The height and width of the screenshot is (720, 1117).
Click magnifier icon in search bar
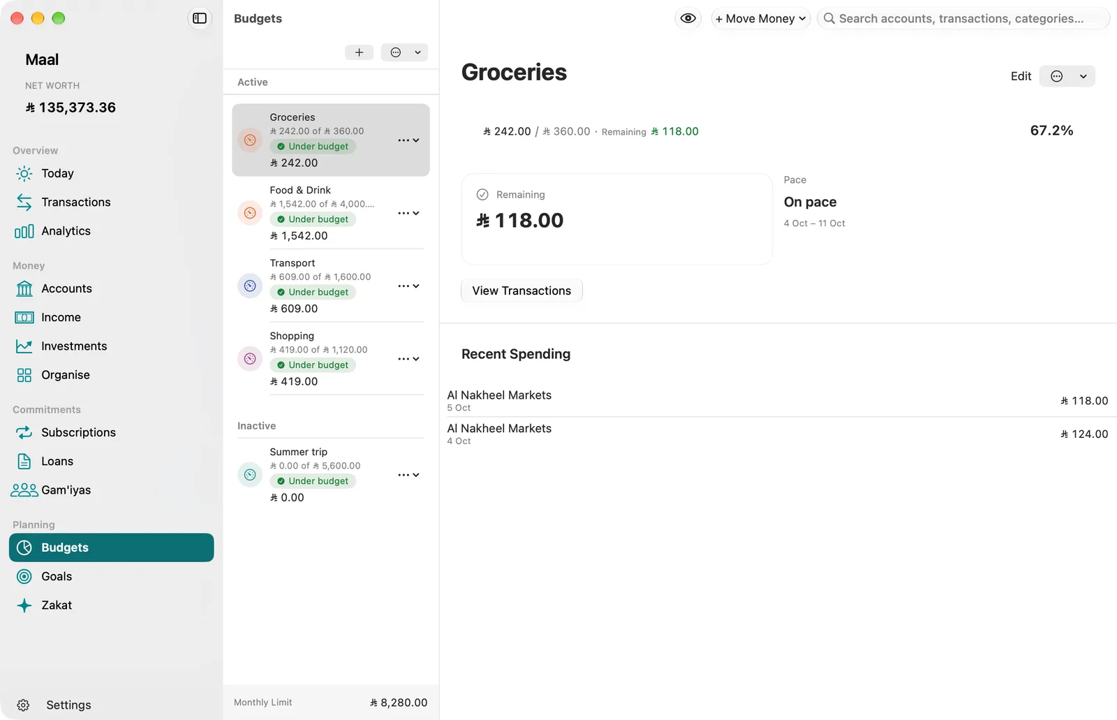(829, 18)
